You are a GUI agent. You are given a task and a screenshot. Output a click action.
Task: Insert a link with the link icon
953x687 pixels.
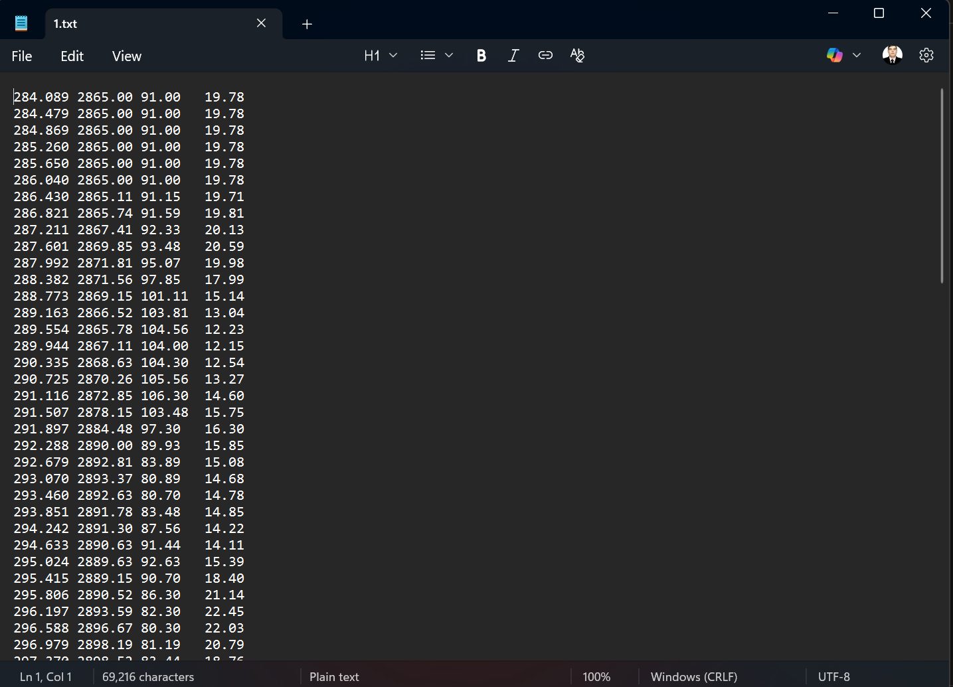point(545,56)
